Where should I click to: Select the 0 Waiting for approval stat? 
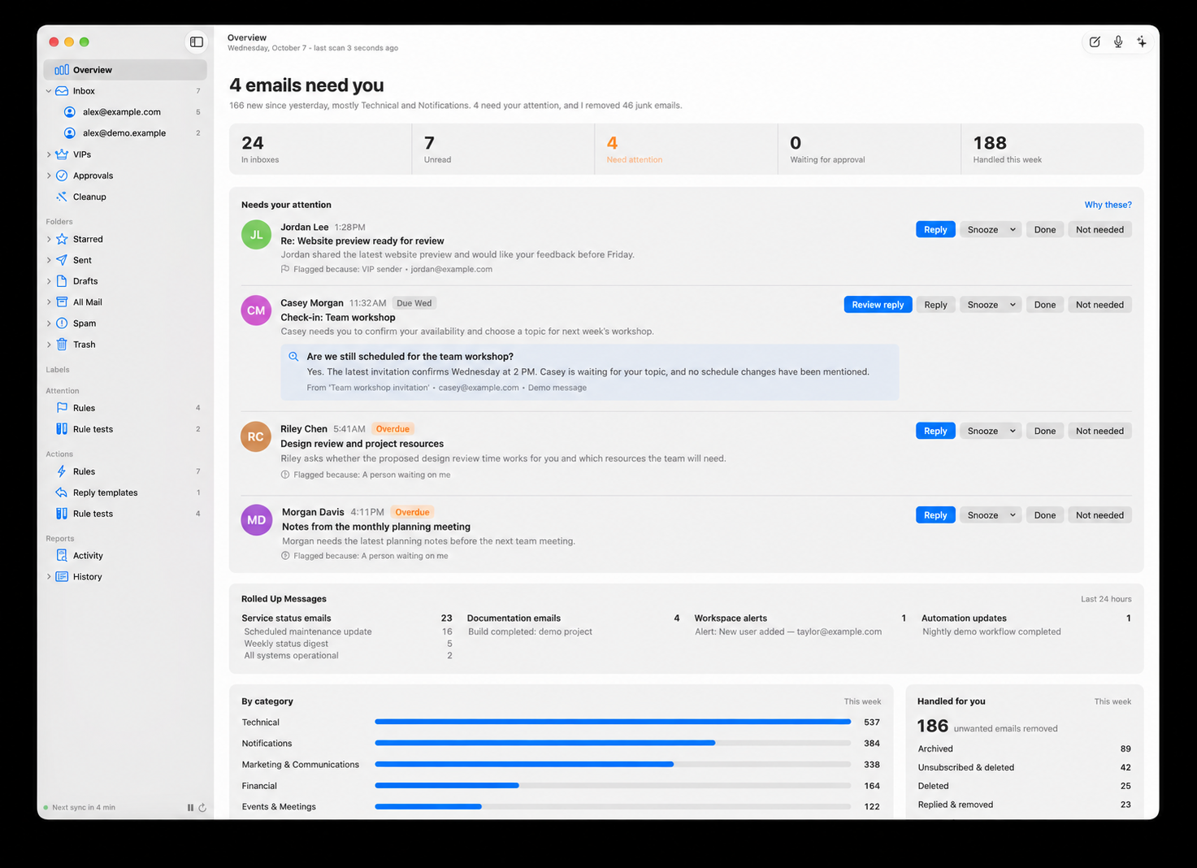(x=869, y=150)
